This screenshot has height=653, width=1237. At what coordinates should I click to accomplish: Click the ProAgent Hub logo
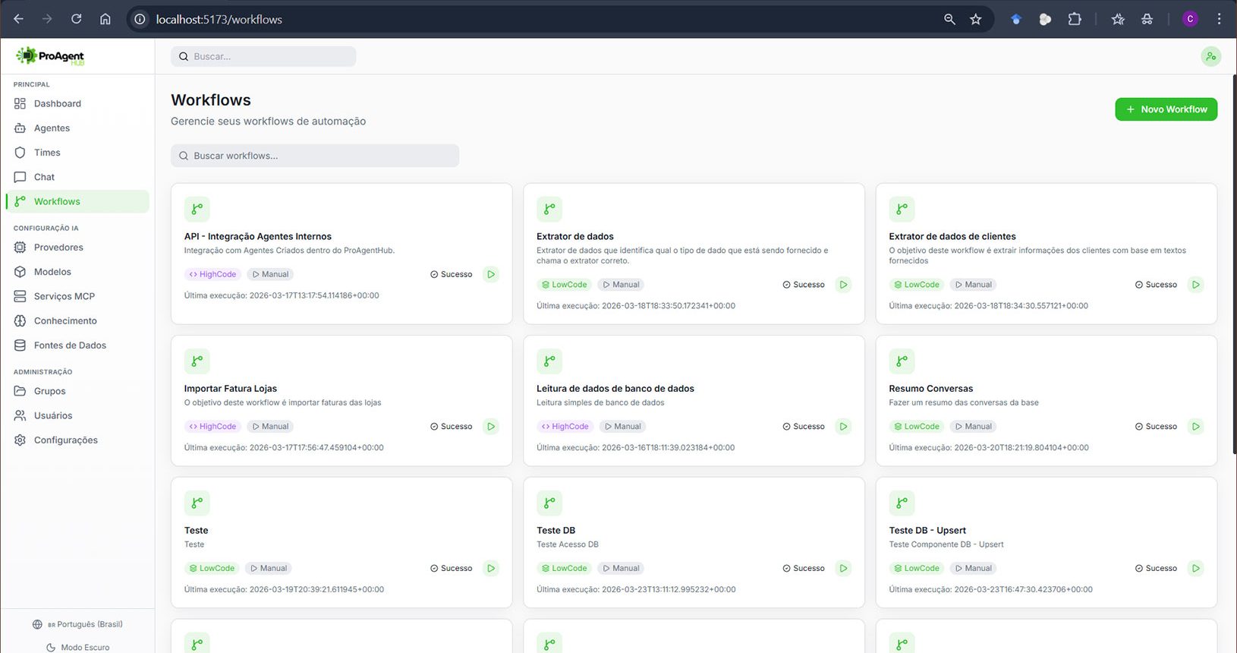pyautogui.click(x=50, y=56)
